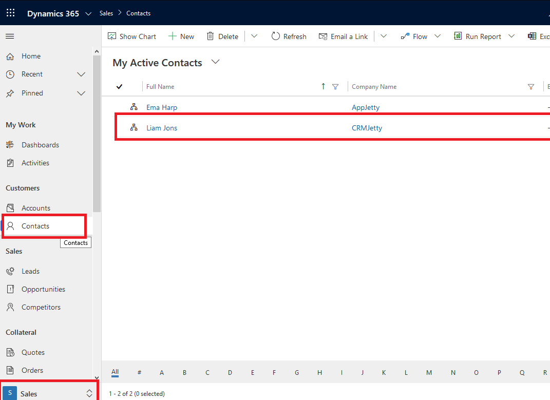Open the My Active Contacts view selector
This screenshot has height=400, width=550.
[215, 62]
